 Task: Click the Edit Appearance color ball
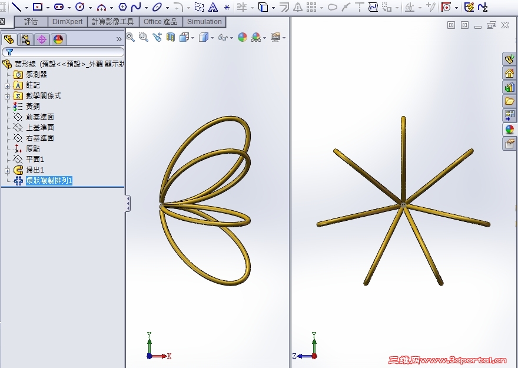point(243,37)
